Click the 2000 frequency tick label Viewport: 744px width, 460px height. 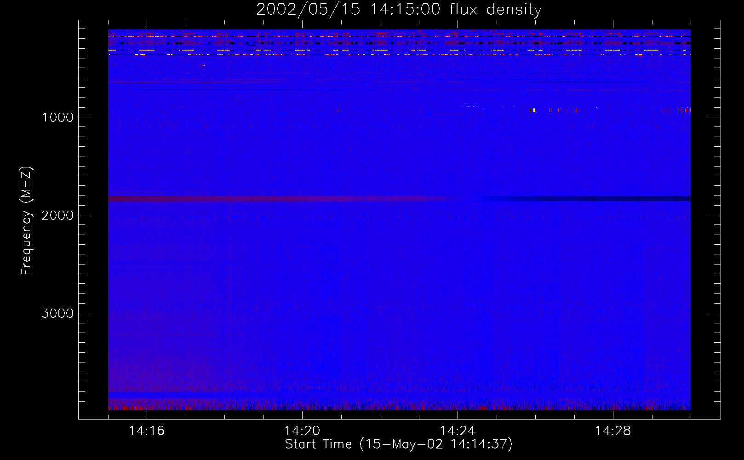(57, 215)
